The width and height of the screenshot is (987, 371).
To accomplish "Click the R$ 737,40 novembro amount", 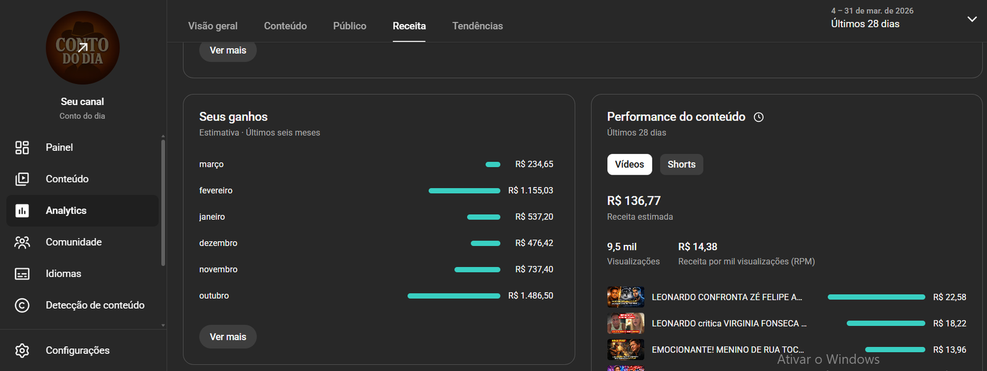I will coord(534,269).
